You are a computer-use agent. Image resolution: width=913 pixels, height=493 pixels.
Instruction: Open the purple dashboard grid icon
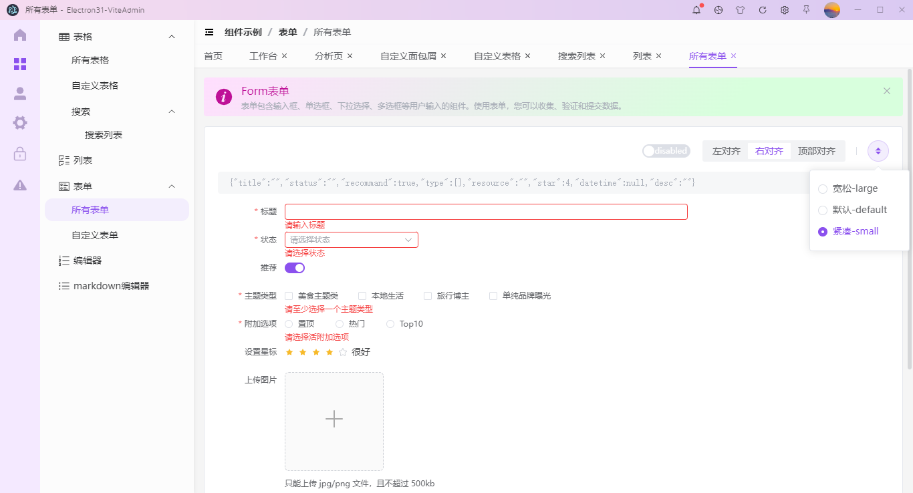[x=19, y=64]
